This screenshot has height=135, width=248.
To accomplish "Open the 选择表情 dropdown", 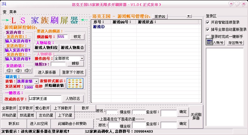I will click(36, 81).
